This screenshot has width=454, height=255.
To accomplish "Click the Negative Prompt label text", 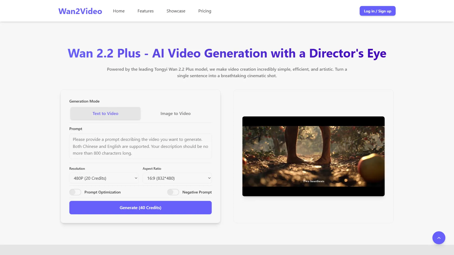I will point(197,192).
